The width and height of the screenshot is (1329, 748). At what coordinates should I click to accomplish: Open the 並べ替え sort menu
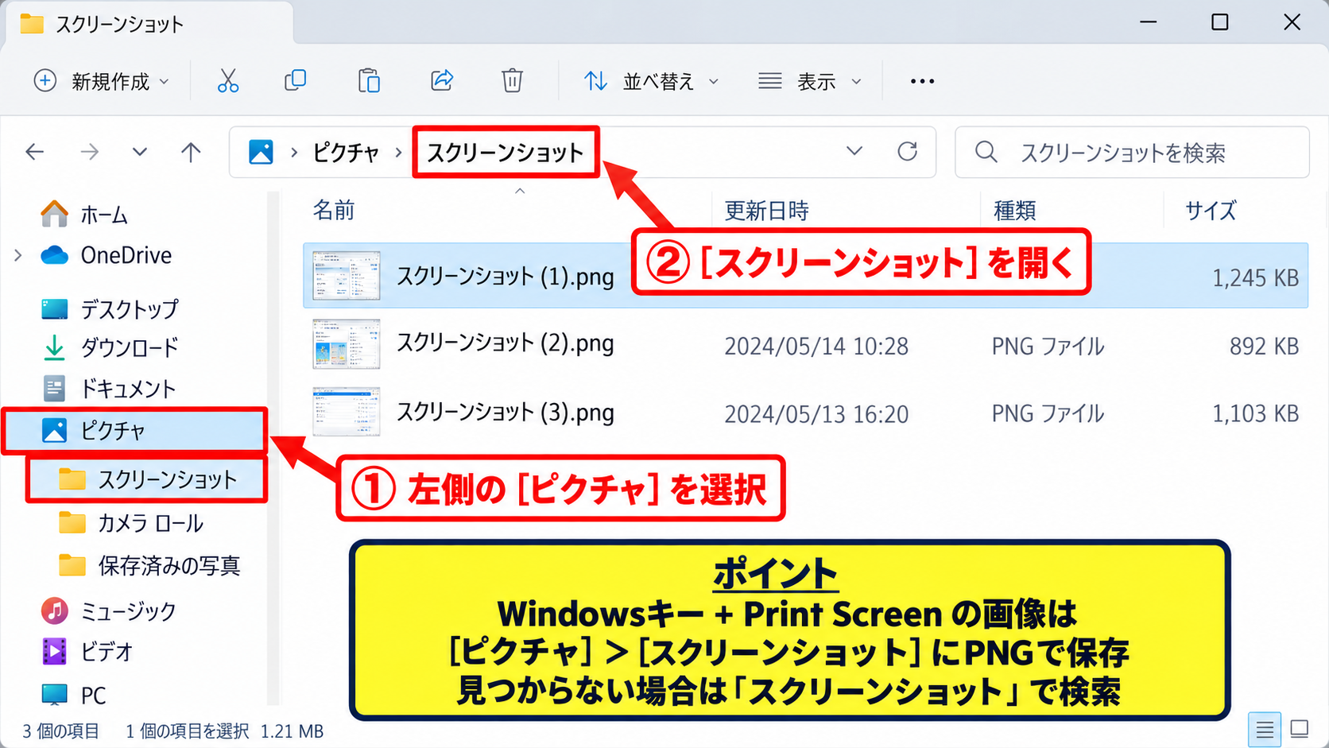(651, 81)
